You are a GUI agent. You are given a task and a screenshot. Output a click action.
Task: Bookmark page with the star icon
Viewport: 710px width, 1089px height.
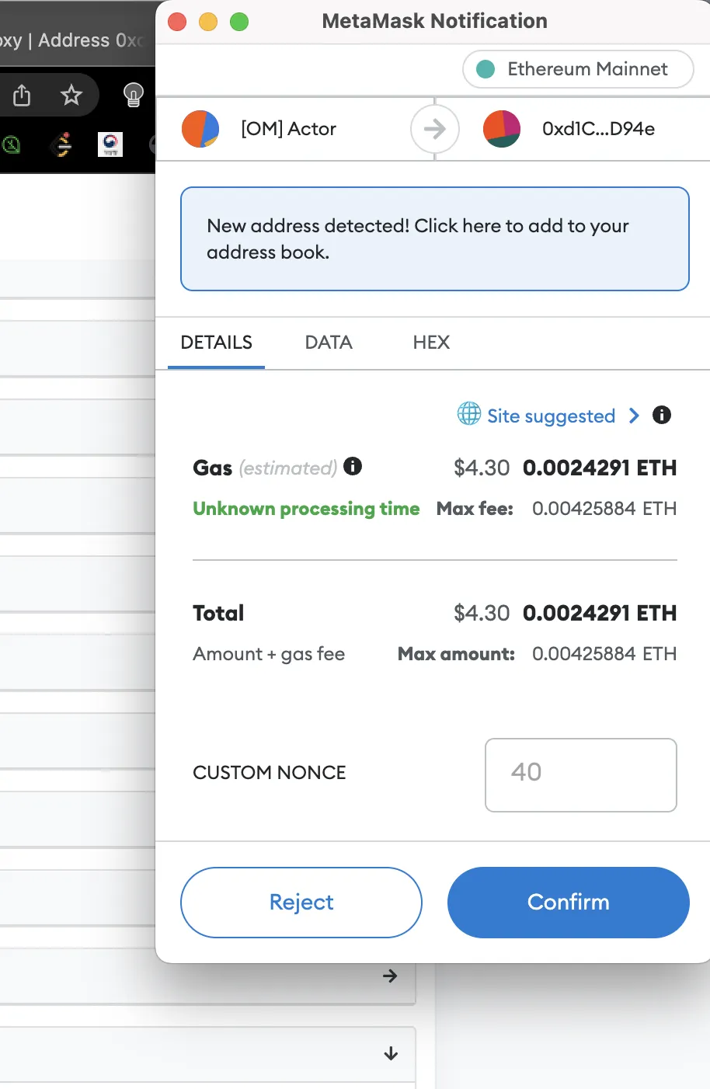71,95
